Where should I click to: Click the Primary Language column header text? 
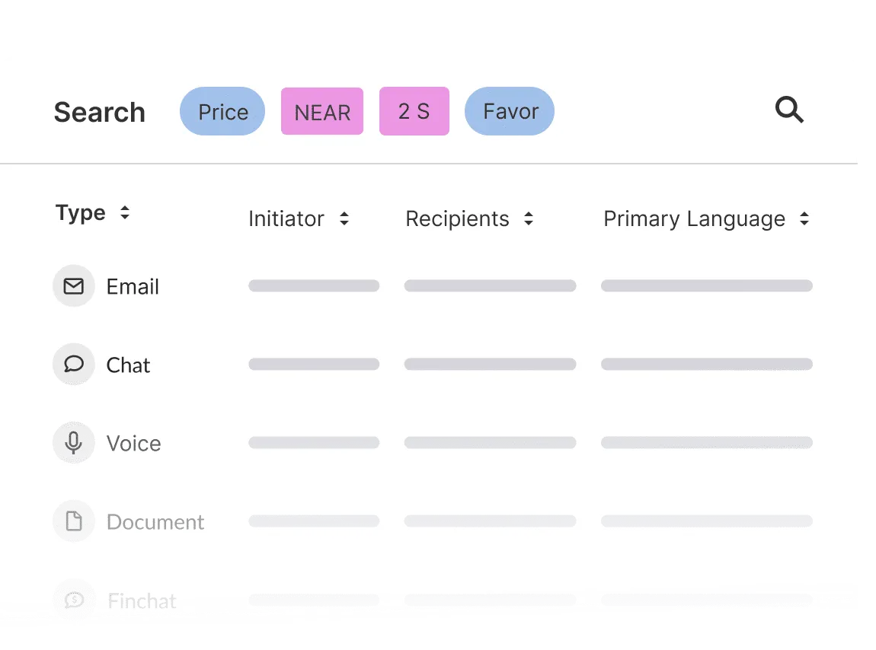click(x=694, y=219)
